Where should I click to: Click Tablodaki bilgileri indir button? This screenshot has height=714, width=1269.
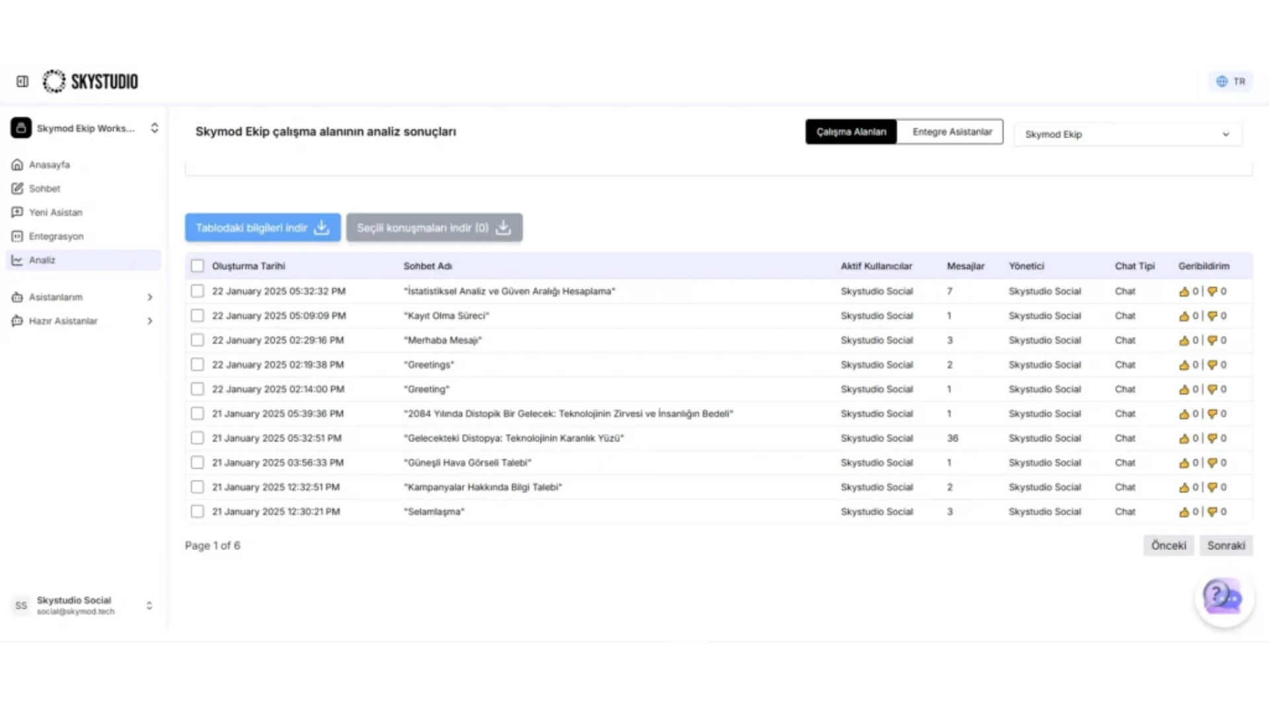click(x=262, y=227)
